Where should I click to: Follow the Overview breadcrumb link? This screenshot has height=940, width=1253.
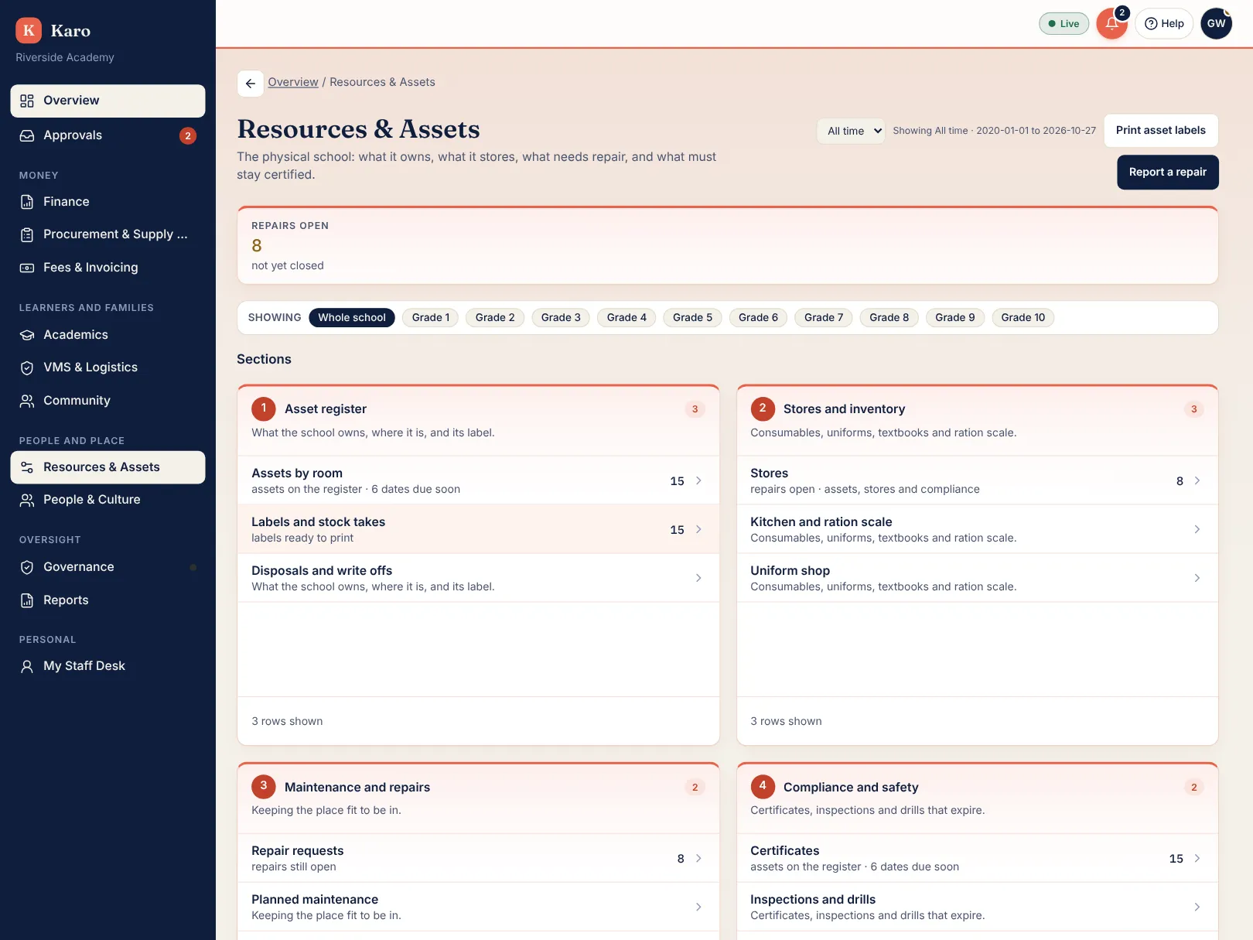click(x=293, y=82)
